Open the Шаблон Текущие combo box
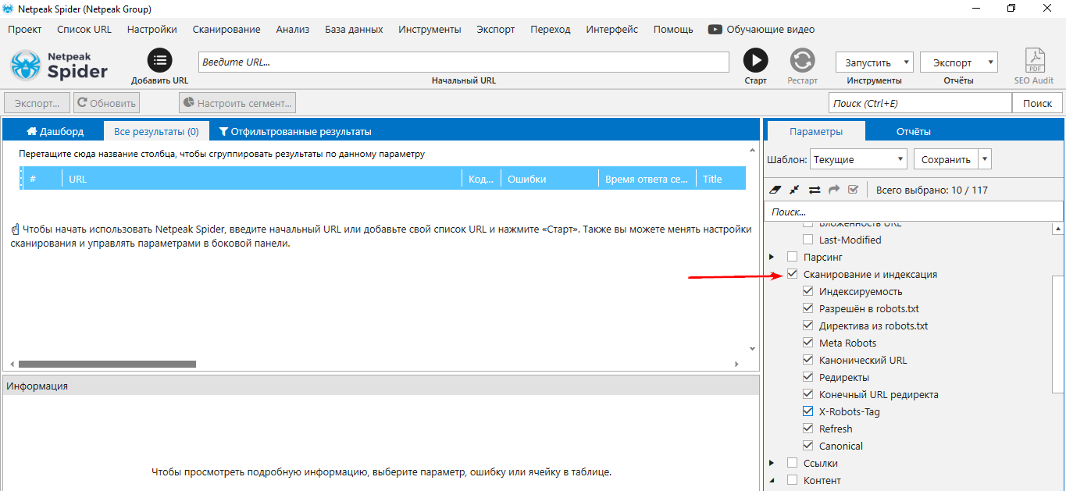Viewport: 1066px width, 491px height. (x=858, y=159)
